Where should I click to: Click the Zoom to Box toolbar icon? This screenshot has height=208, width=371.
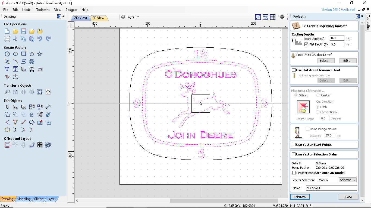click(258, 17)
